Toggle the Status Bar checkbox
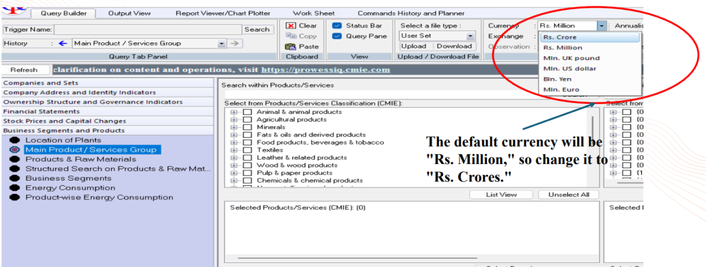The width and height of the screenshot is (706, 267). [337, 26]
